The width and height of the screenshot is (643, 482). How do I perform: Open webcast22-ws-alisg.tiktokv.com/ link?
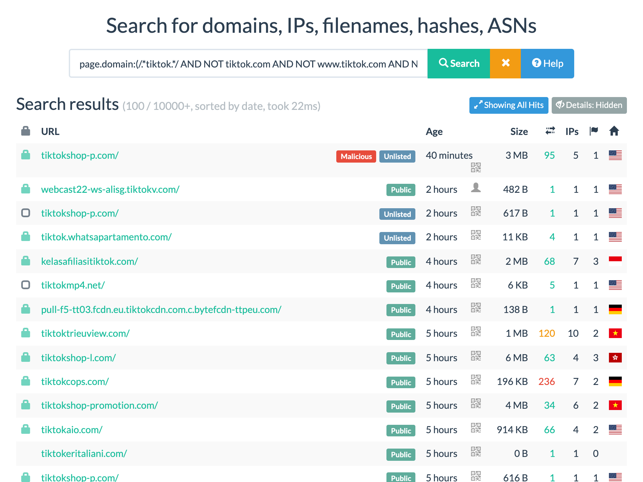click(110, 189)
